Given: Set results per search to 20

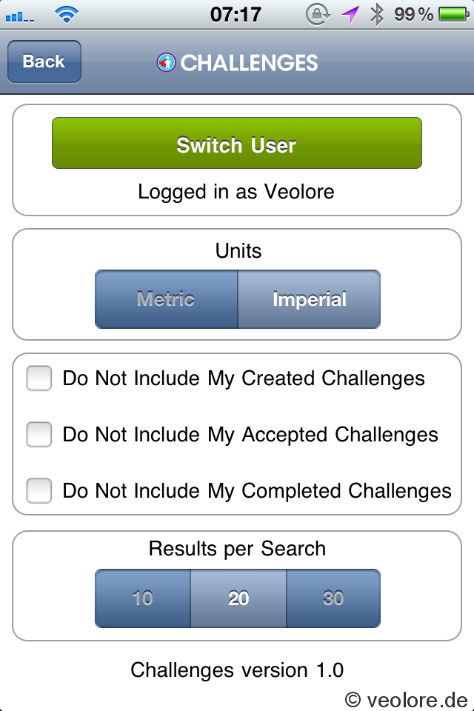Looking at the screenshot, I should pyautogui.click(x=238, y=598).
